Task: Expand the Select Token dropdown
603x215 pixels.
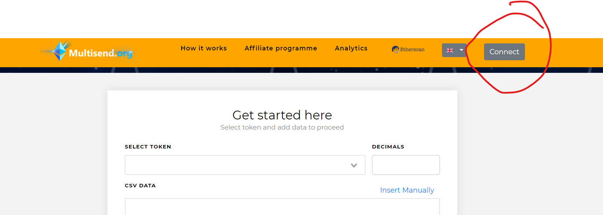Action: (245, 165)
